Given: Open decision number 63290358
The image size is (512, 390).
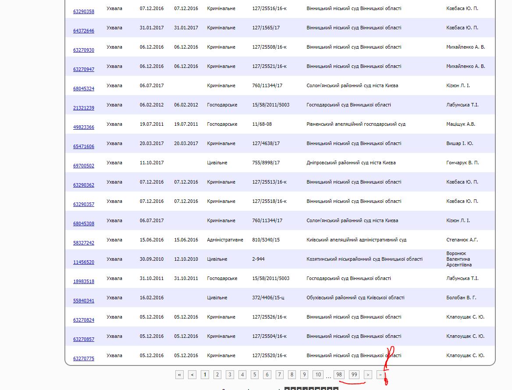Looking at the screenshot, I should 83,11.
